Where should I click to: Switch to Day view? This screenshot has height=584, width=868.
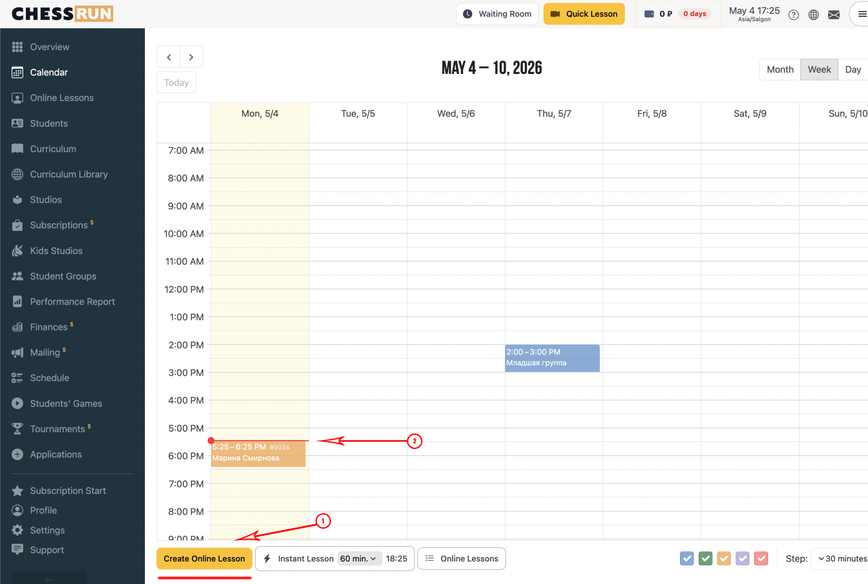(x=853, y=69)
